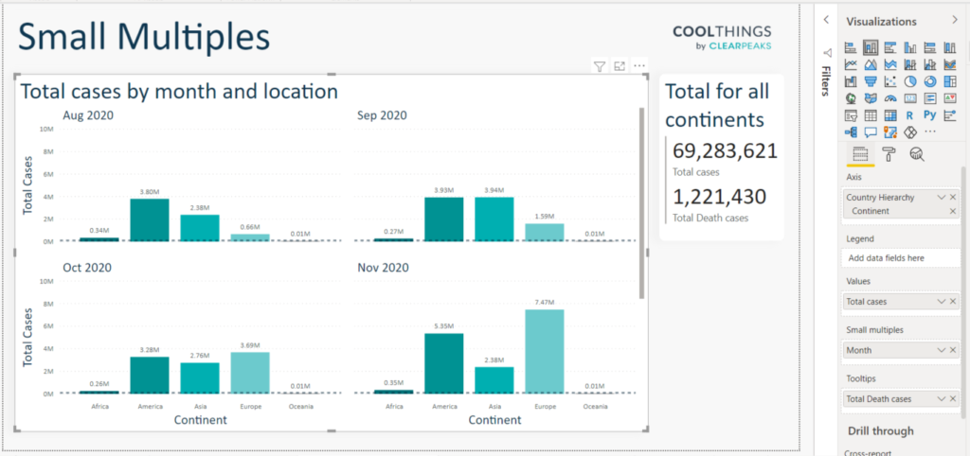
Task: Select the area chart visual
Action: click(x=871, y=64)
